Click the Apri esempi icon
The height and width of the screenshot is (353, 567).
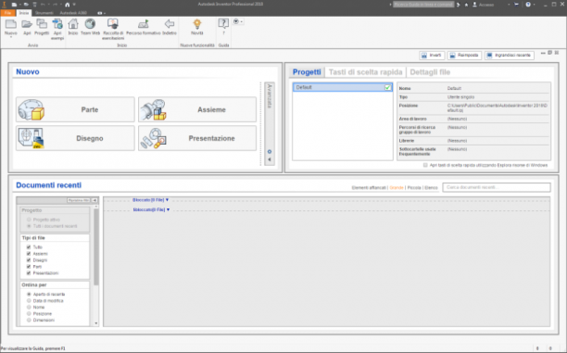tap(57, 24)
